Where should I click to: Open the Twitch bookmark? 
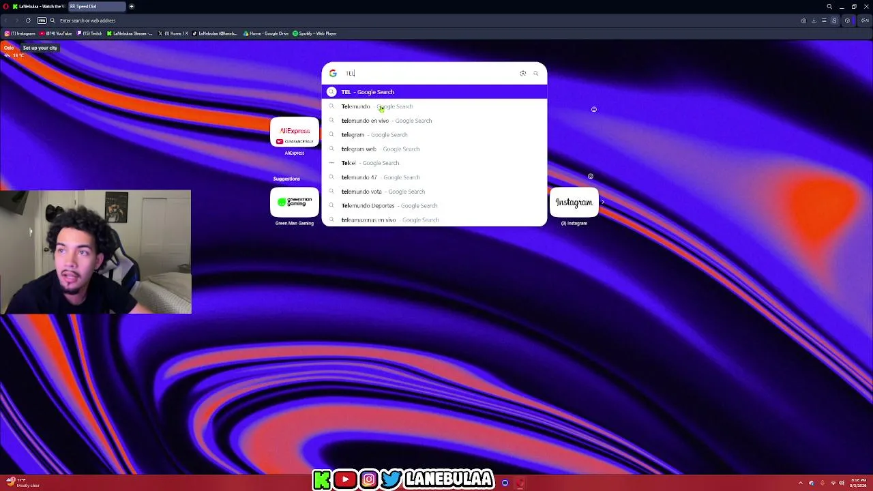tap(89, 33)
